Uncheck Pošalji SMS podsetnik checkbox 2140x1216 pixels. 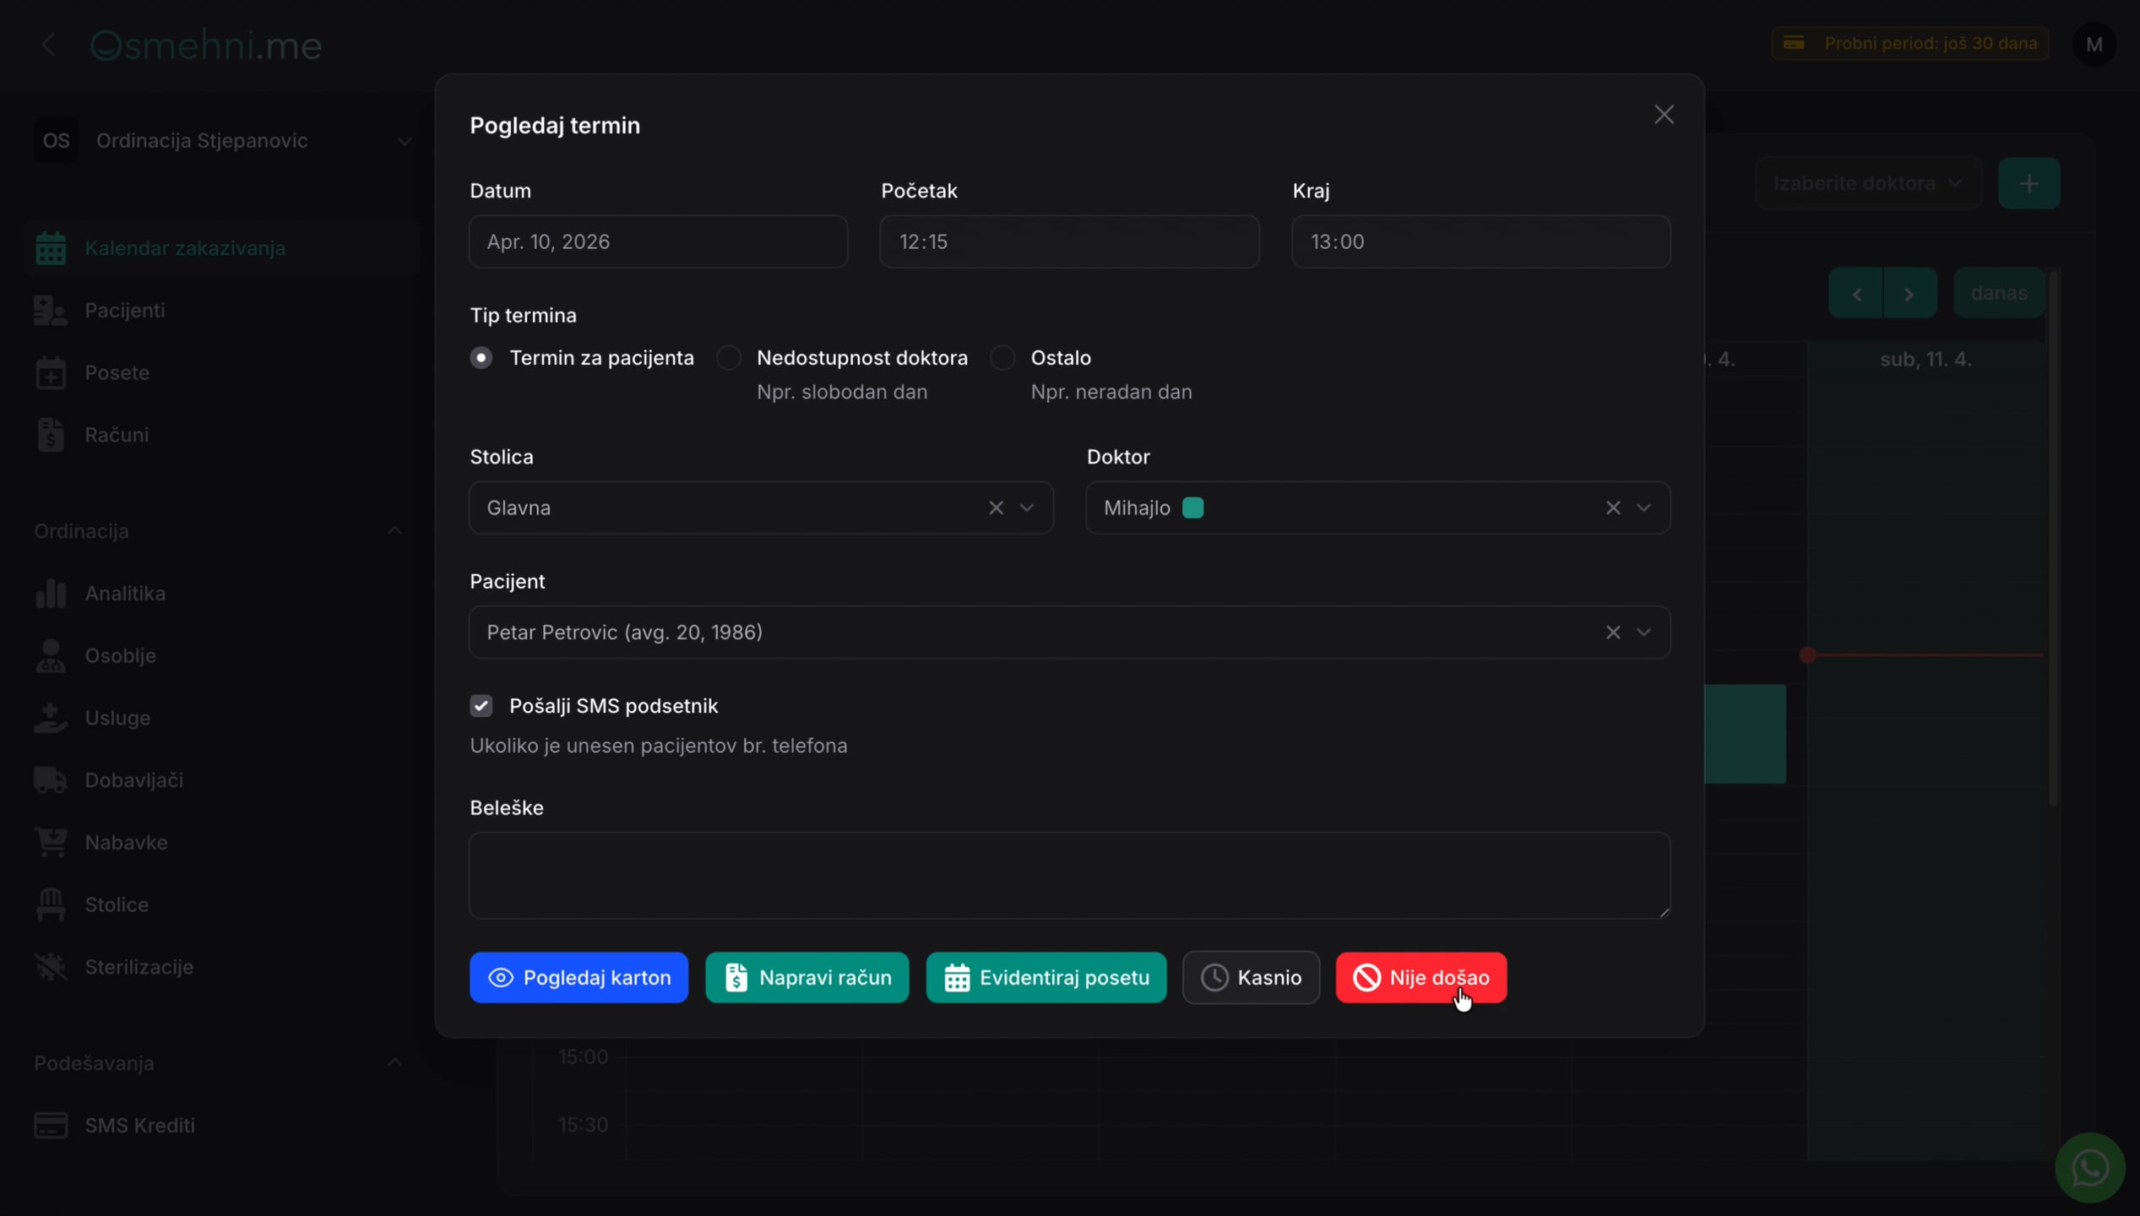pyautogui.click(x=481, y=705)
